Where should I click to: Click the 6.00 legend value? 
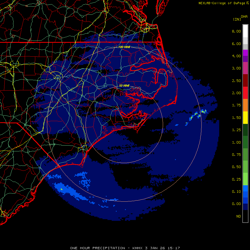click(236, 44)
